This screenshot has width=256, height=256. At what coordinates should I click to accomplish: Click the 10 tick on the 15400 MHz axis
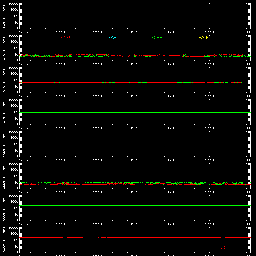click(x=16, y=246)
